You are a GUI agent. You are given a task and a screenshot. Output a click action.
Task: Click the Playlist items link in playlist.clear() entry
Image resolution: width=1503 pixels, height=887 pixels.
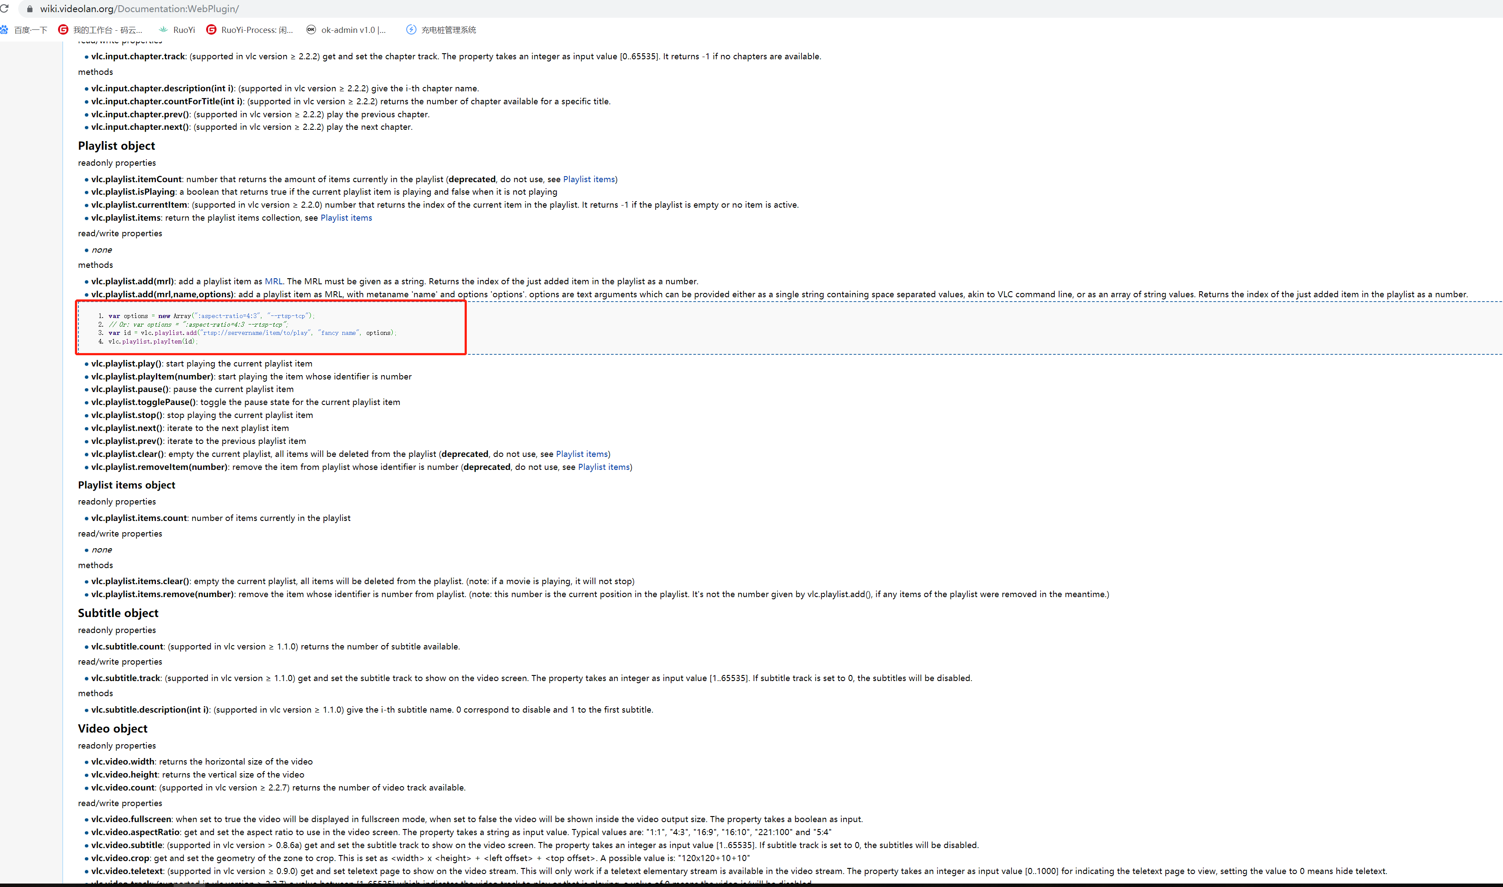582,454
